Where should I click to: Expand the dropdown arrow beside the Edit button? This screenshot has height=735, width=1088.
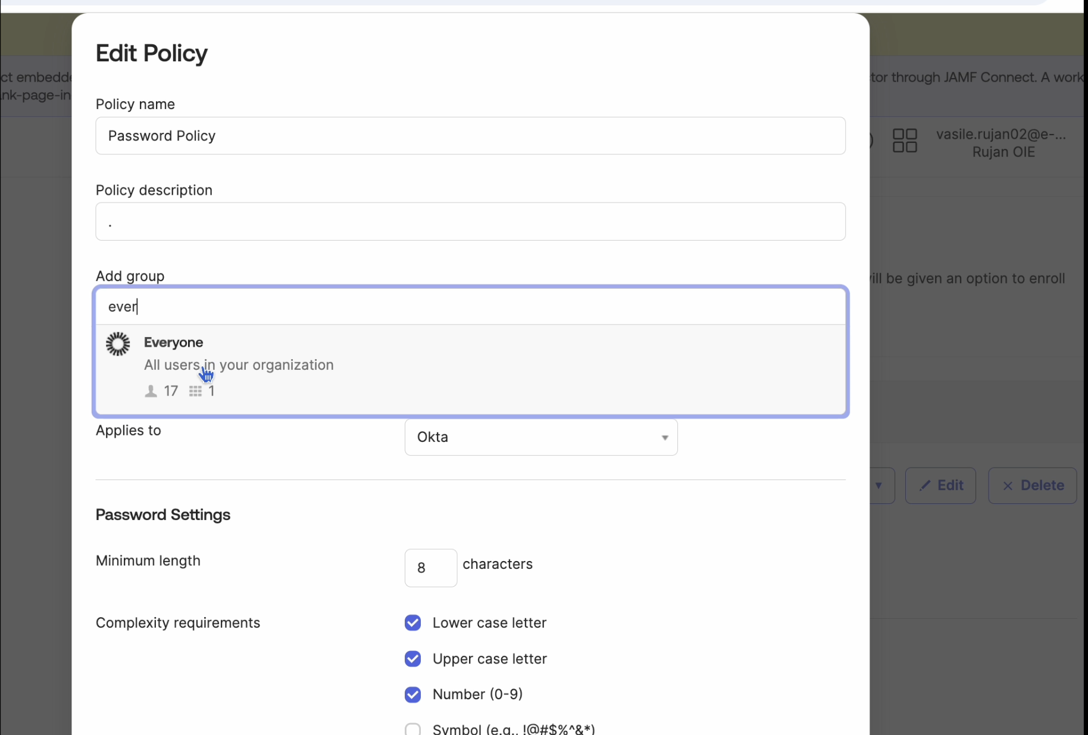(879, 485)
